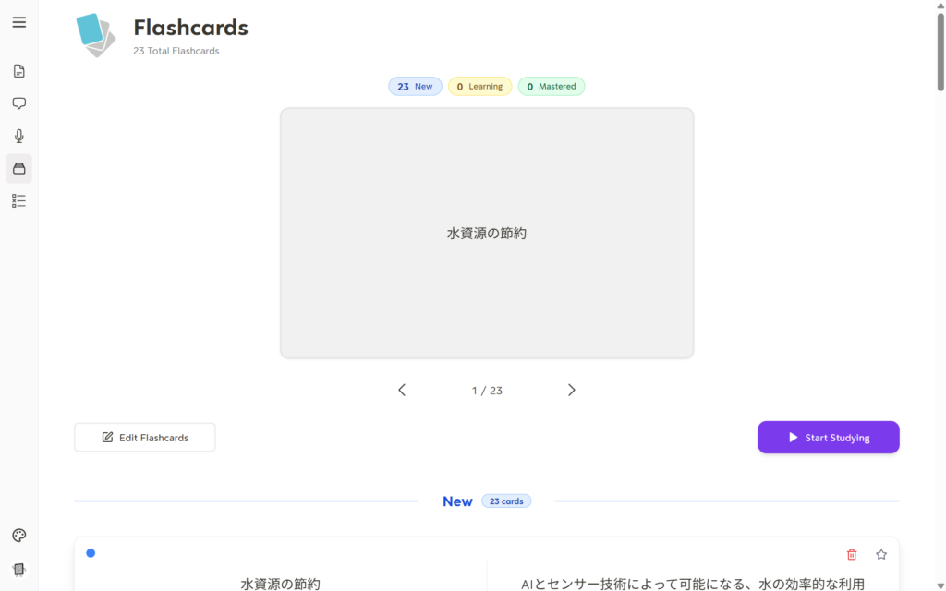
Task: Open the notes document sidebar icon
Action: (x=18, y=71)
